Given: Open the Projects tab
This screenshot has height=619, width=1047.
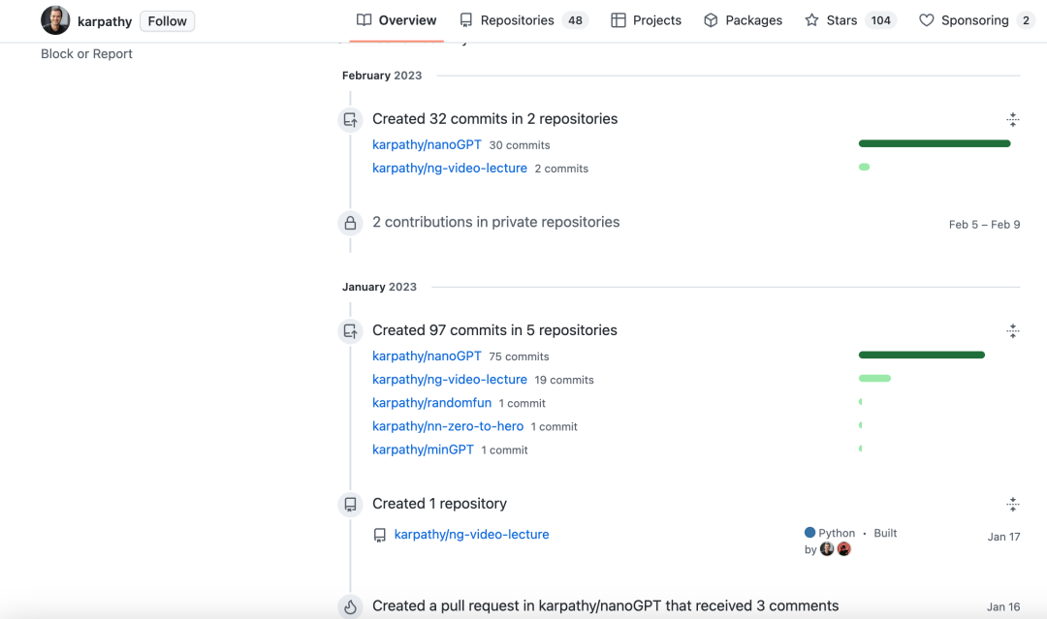Looking at the screenshot, I should point(646,20).
